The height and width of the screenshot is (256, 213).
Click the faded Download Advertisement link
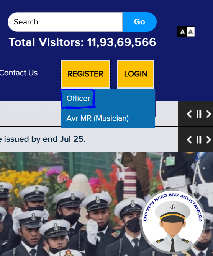point(32,113)
